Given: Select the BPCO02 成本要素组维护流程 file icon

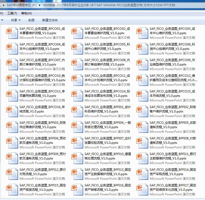Looking at the screenshot, I should pos(77,33).
